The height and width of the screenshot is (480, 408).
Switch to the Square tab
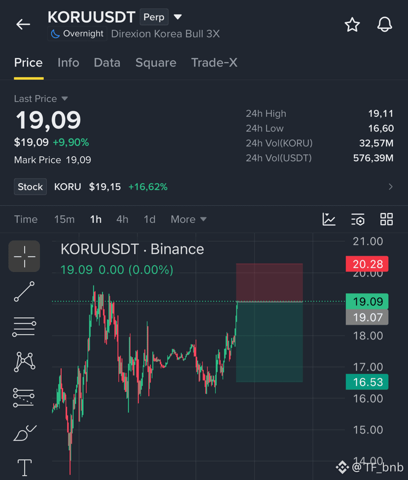pos(156,63)
